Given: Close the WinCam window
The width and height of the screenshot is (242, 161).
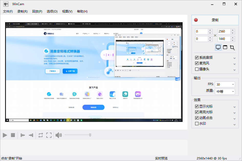Looking at the screenshot, I should (x=236, y=4).
